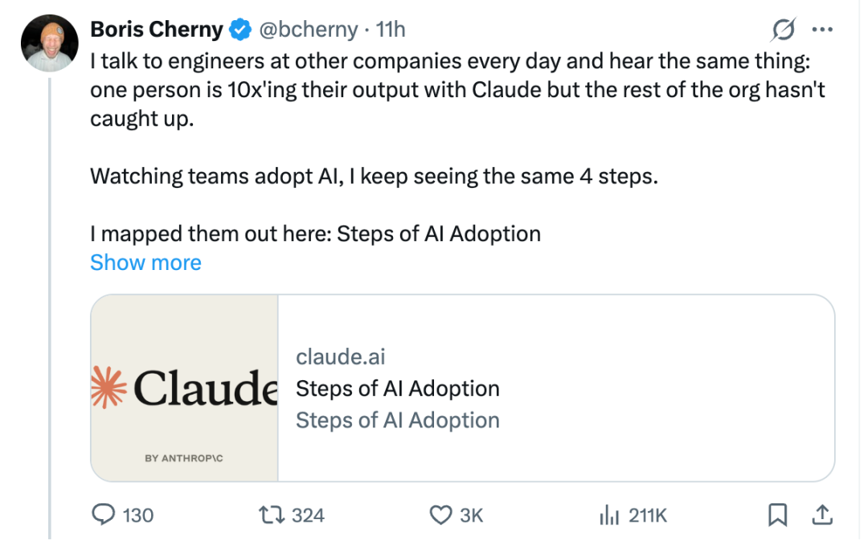Expand tweet with Show more
The width and height of the screenshot is (868, 540).
(x=145, y=262)
